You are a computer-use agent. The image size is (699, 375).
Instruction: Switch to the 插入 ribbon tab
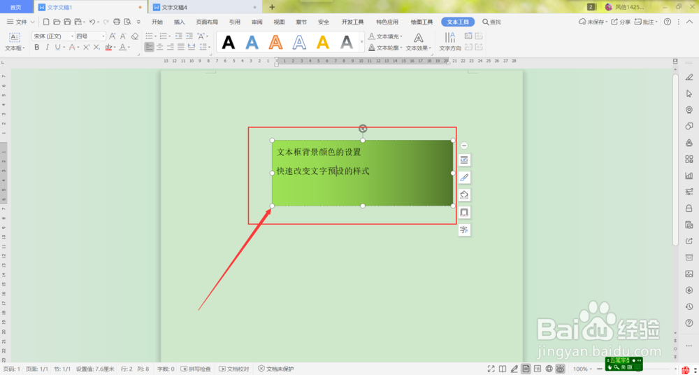179,22
